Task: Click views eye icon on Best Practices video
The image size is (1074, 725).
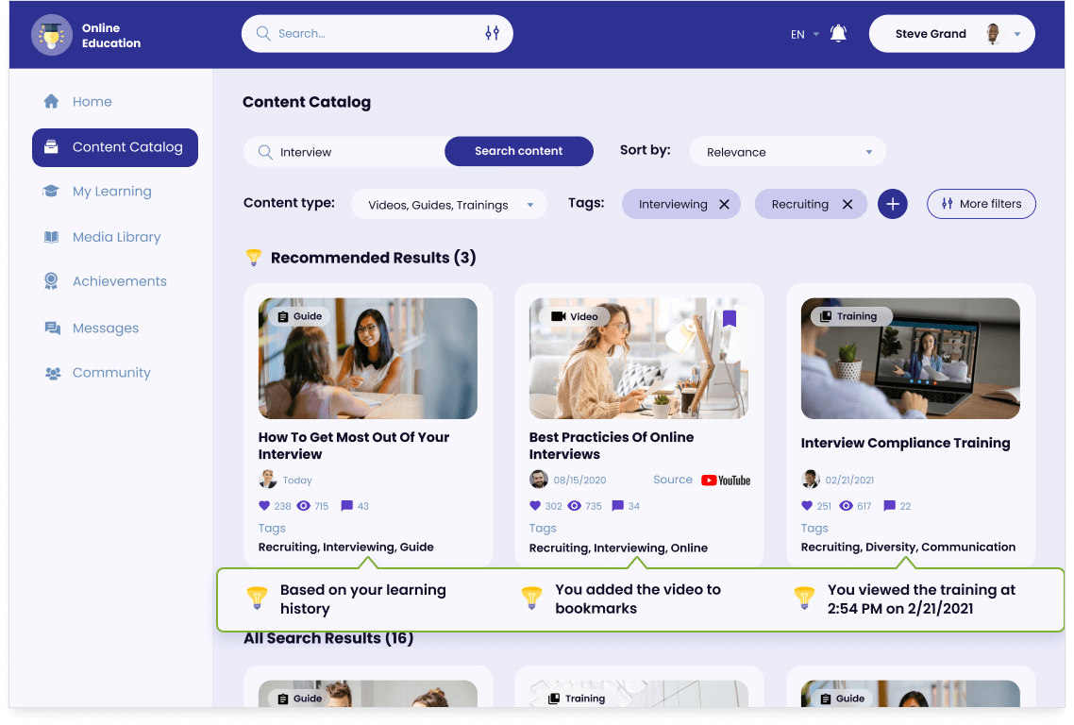Action: (575, 506)
